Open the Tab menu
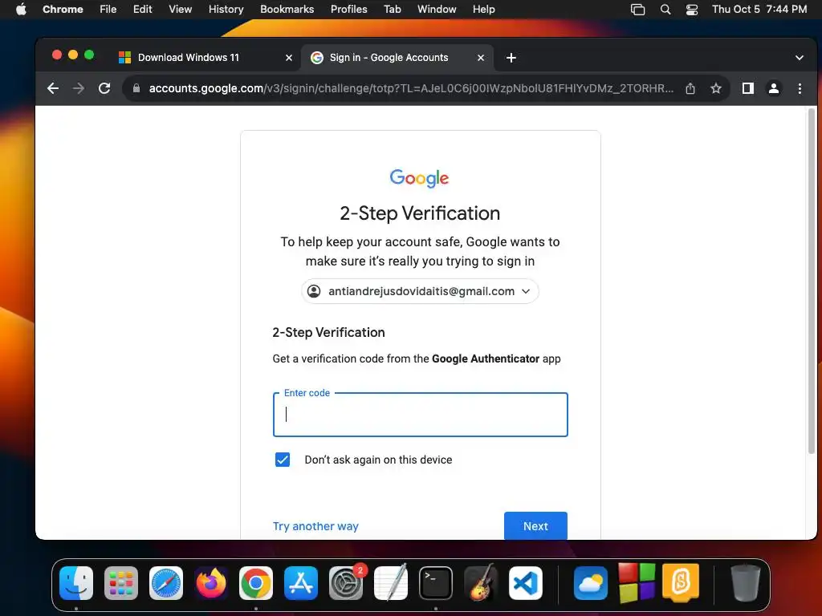822x616 pixels. click(392, 9)
